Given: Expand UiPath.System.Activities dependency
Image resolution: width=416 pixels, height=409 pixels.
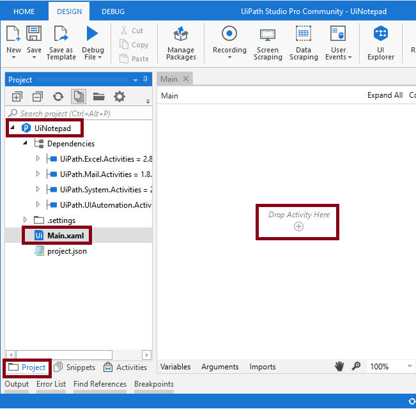Looking at the screenshot, I should point(38,189).
